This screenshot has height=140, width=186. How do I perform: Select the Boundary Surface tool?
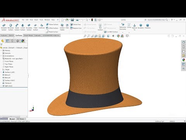click(29, 27)
